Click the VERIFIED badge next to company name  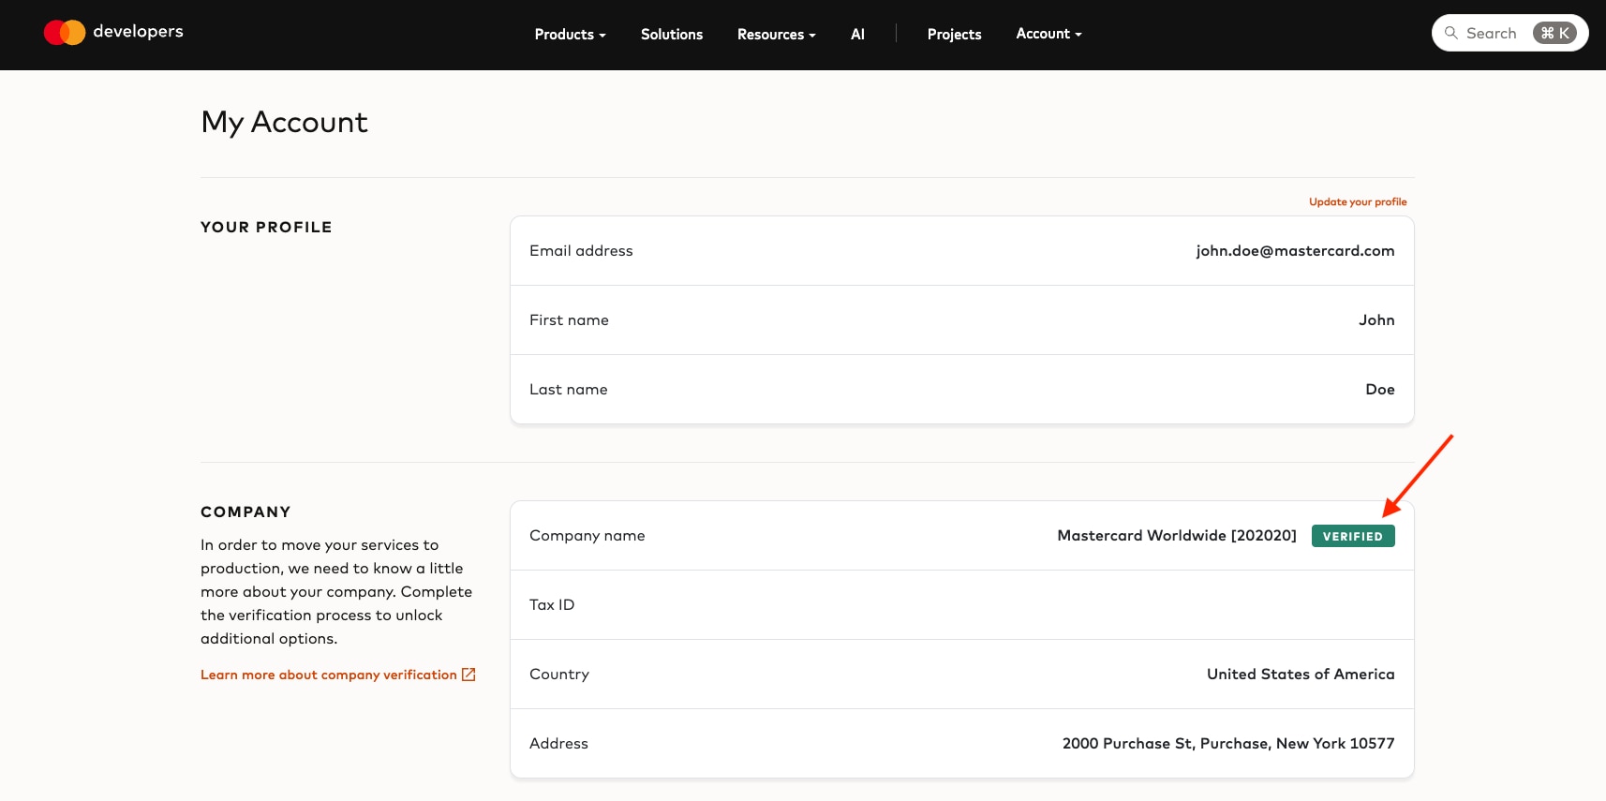(x=1353, y=536)
